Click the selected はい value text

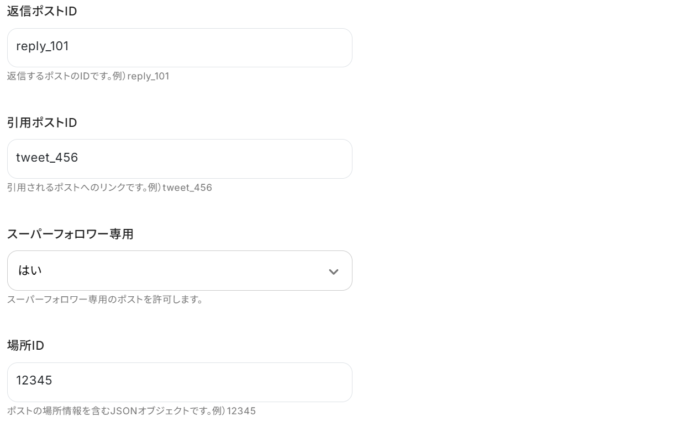click(30, 270)
